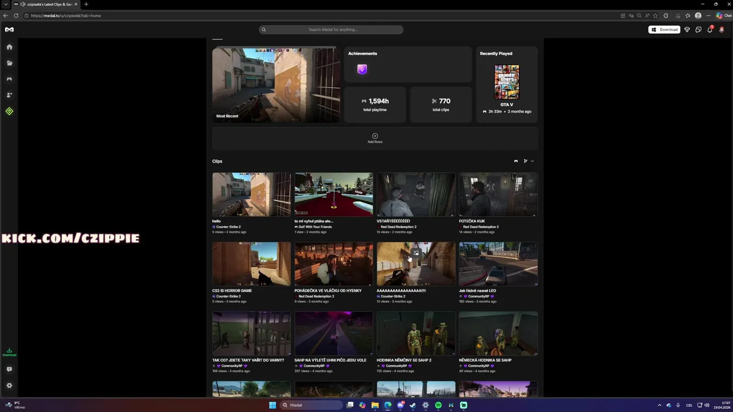Viewport: 733px width, 412px height.
Task: Open 'CS2 IS HORROR GAME' clip thumbnail
Action: [251, 264]
